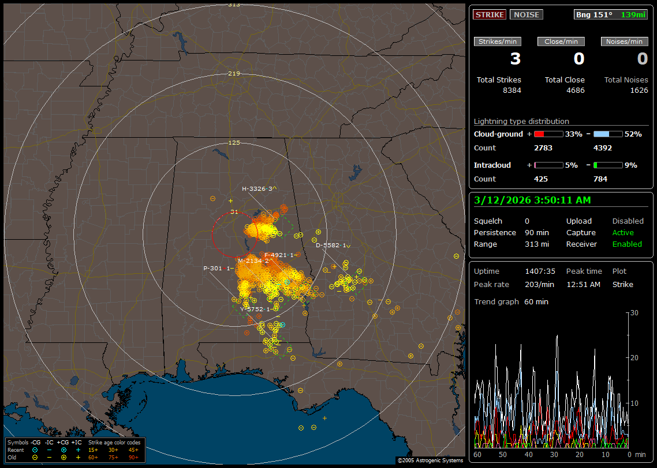Click the 90+ strike age color code
This screenshot has width=657, height=468.
click(133, 457)
